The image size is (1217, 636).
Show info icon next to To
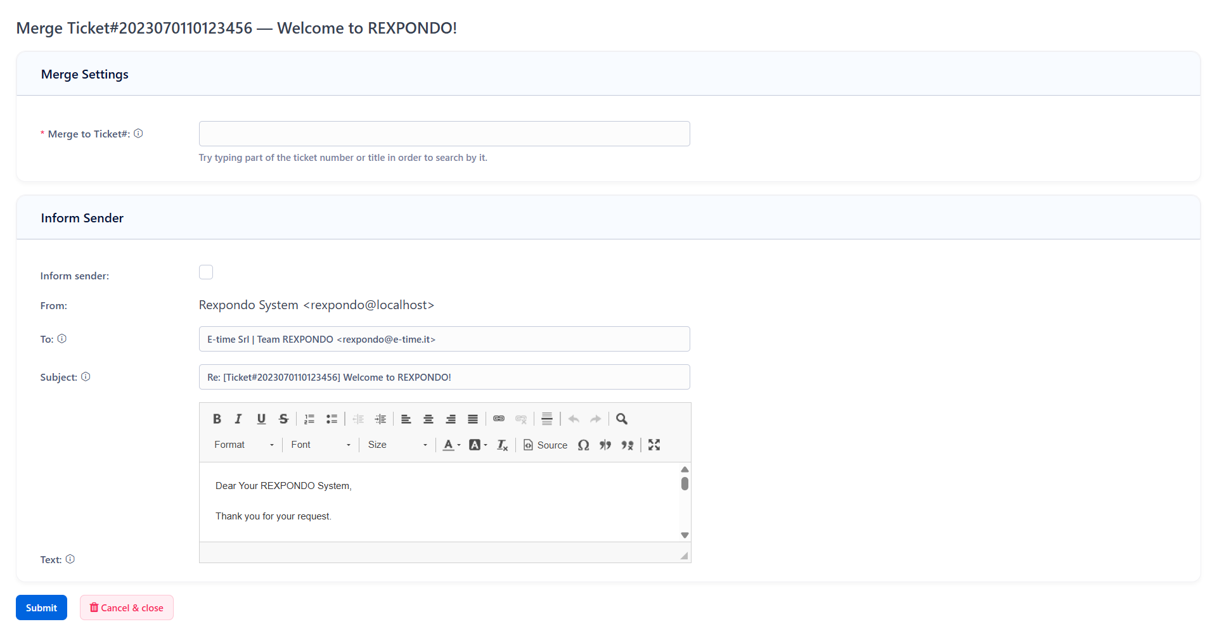[62, 339]
